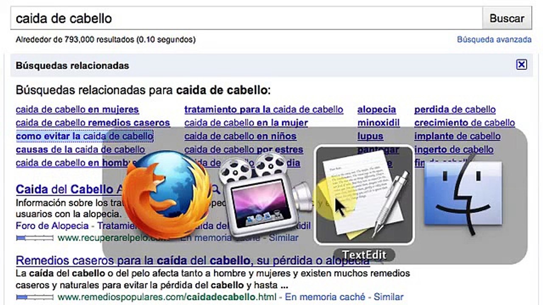Open 'causas de la caida de cabello' link

pos(80,150)
